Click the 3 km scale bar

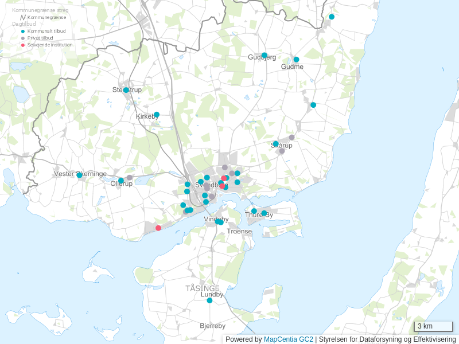pyautogui.click(x=433, y=327)
